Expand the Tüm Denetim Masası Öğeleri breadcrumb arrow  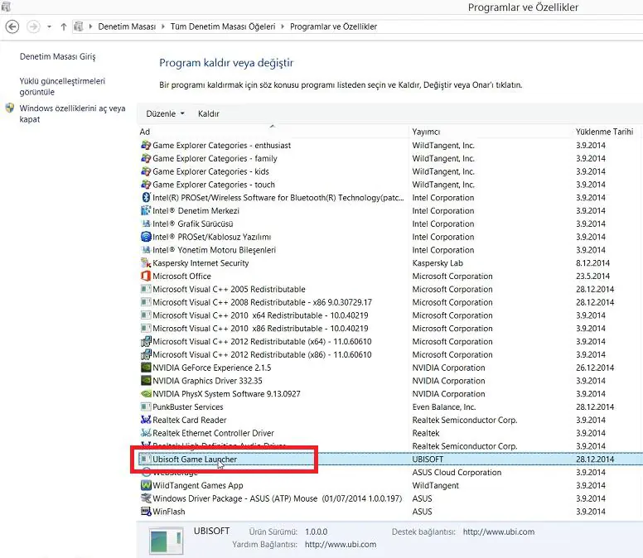pyautogui.click(x=282, y=26)
